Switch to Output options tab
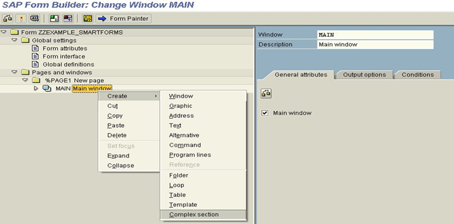 coord(364,74)
